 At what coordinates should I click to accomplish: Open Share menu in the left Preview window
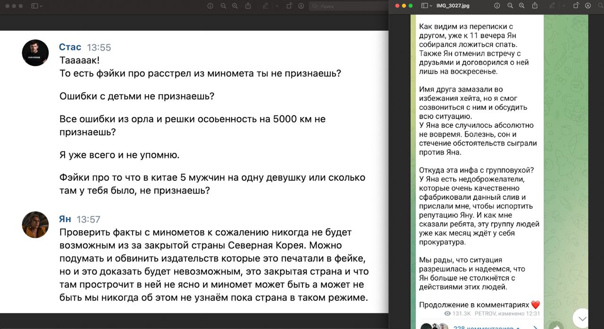tap(248, 6)
